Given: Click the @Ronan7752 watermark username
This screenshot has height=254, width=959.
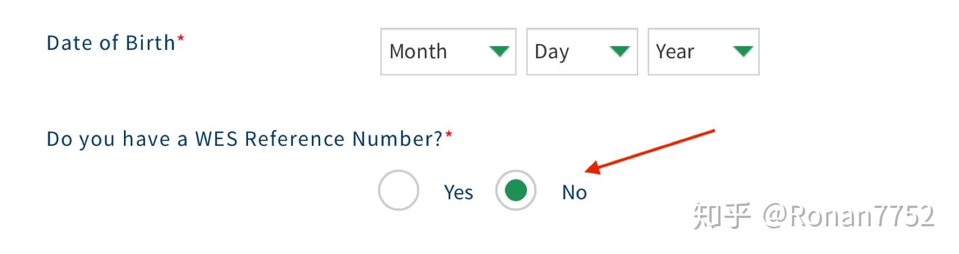Looking at the screenshot, I should pos(848,216).
